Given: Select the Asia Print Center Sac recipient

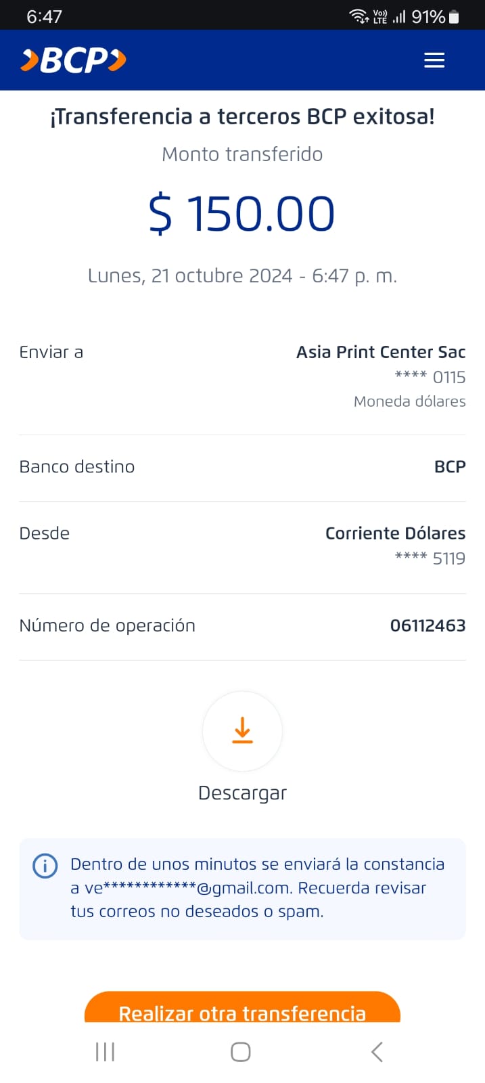Looking at the screenshot, I should 381,352.
